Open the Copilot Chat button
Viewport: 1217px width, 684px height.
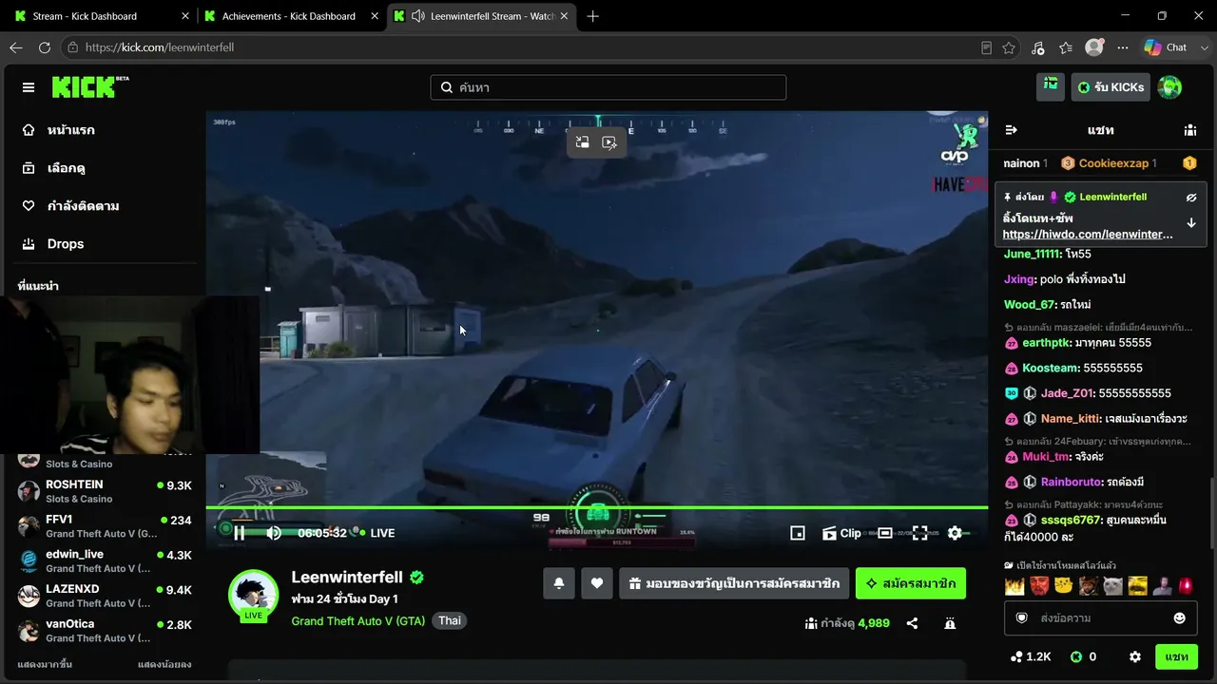(1167, 47)
